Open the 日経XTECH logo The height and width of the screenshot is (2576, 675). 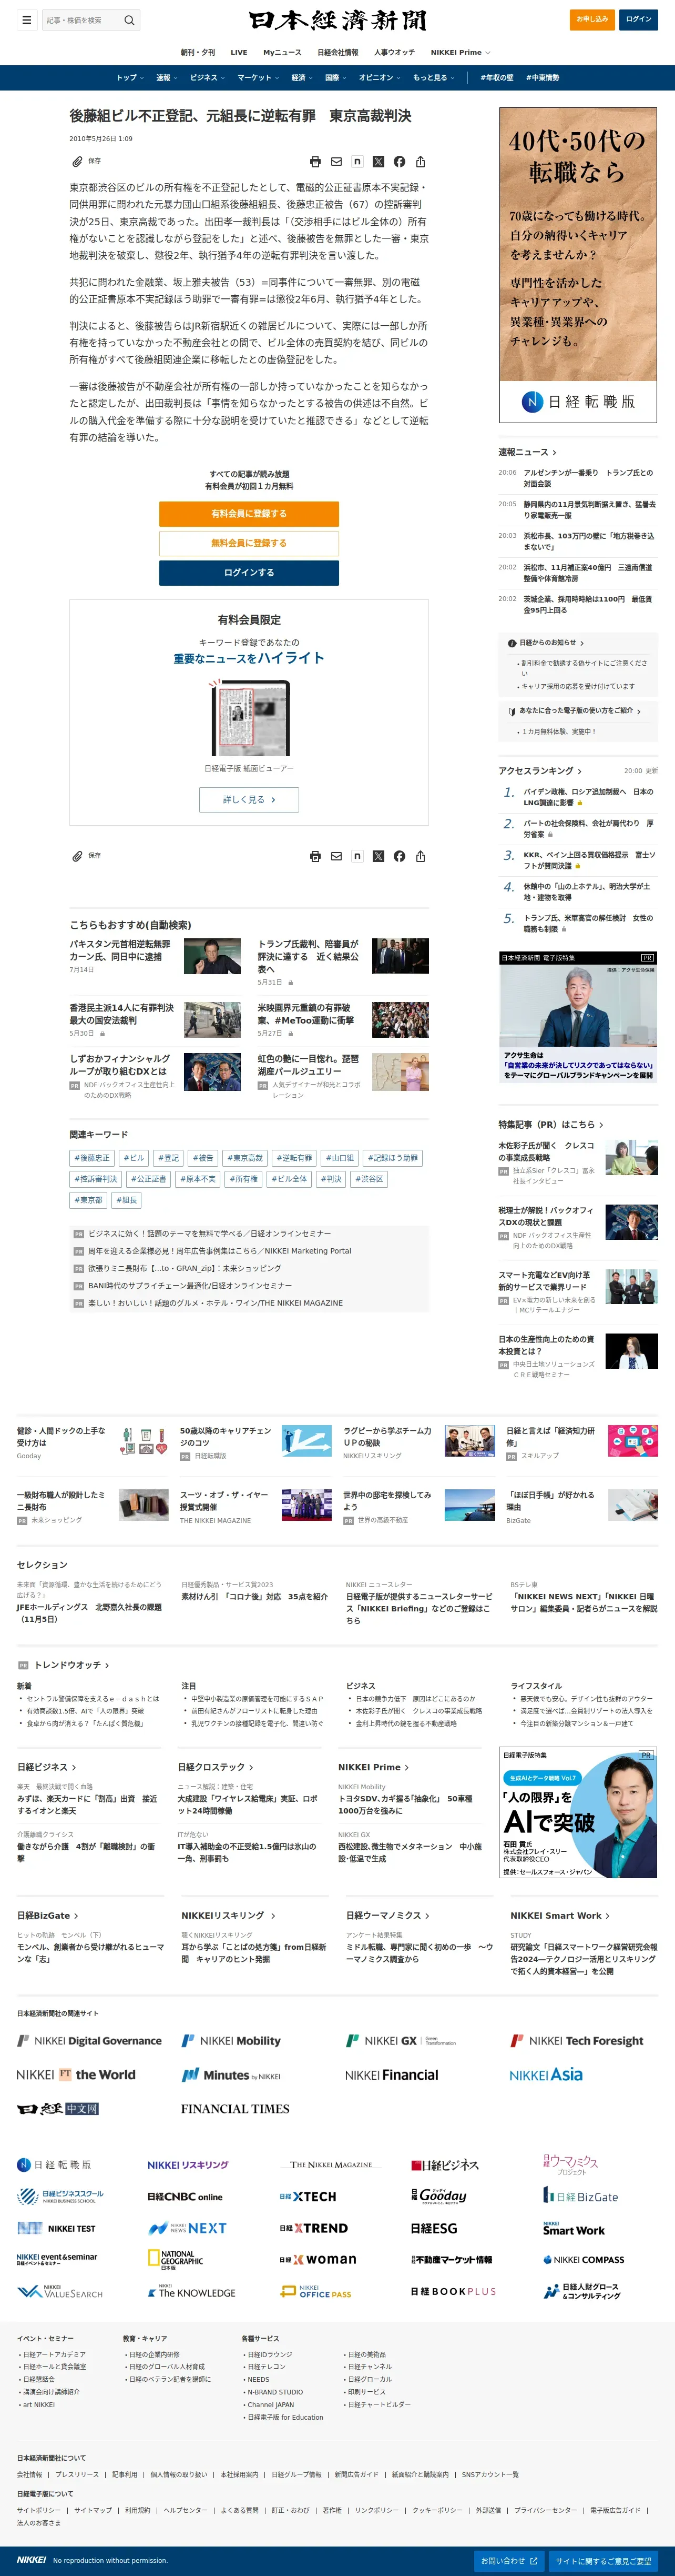pyautogui.click(x=308, y=2197)
